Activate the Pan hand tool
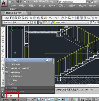 click(x=63, y=18)
